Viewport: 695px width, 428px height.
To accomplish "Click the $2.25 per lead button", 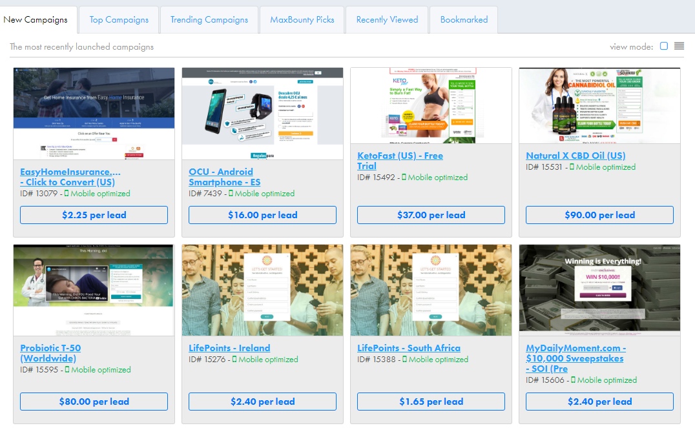I will [94, 215].
